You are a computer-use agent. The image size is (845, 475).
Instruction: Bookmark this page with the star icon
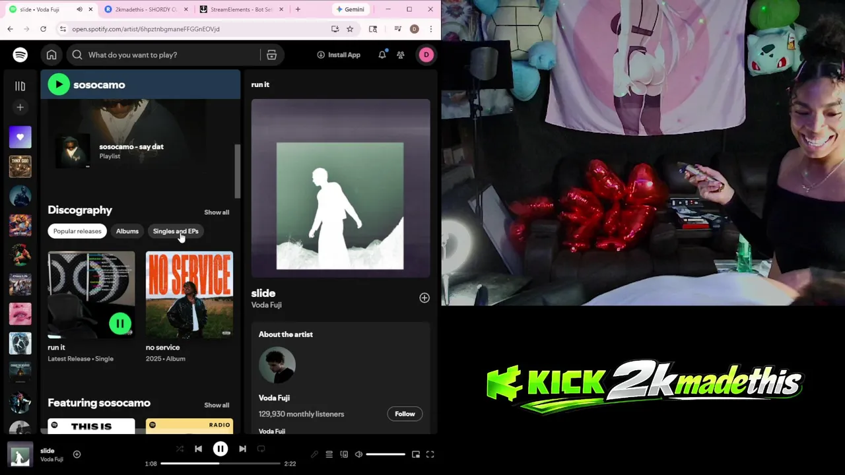pyautogui.click(x=350, y=29)
